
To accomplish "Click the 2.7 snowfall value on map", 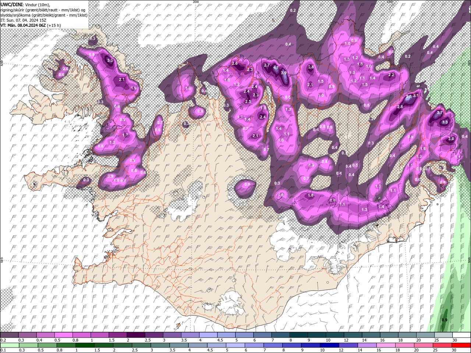I will click(267, 65).
